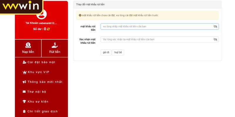
Task: Click the account name Tài Khoản vebenanh12...
Action: (41, 23)
